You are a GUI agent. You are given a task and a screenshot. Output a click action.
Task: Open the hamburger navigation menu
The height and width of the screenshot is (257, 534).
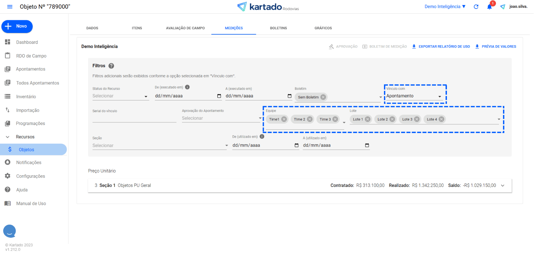[10, 7]
